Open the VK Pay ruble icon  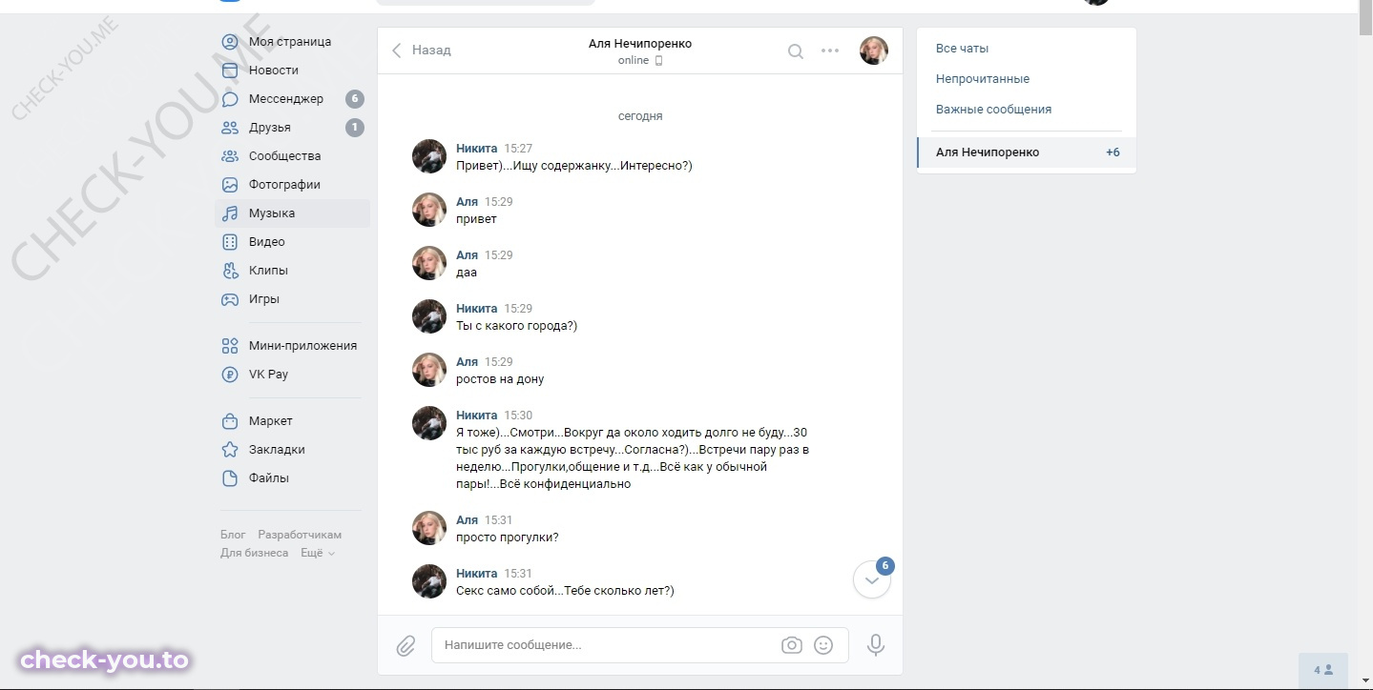coord(230,375)
